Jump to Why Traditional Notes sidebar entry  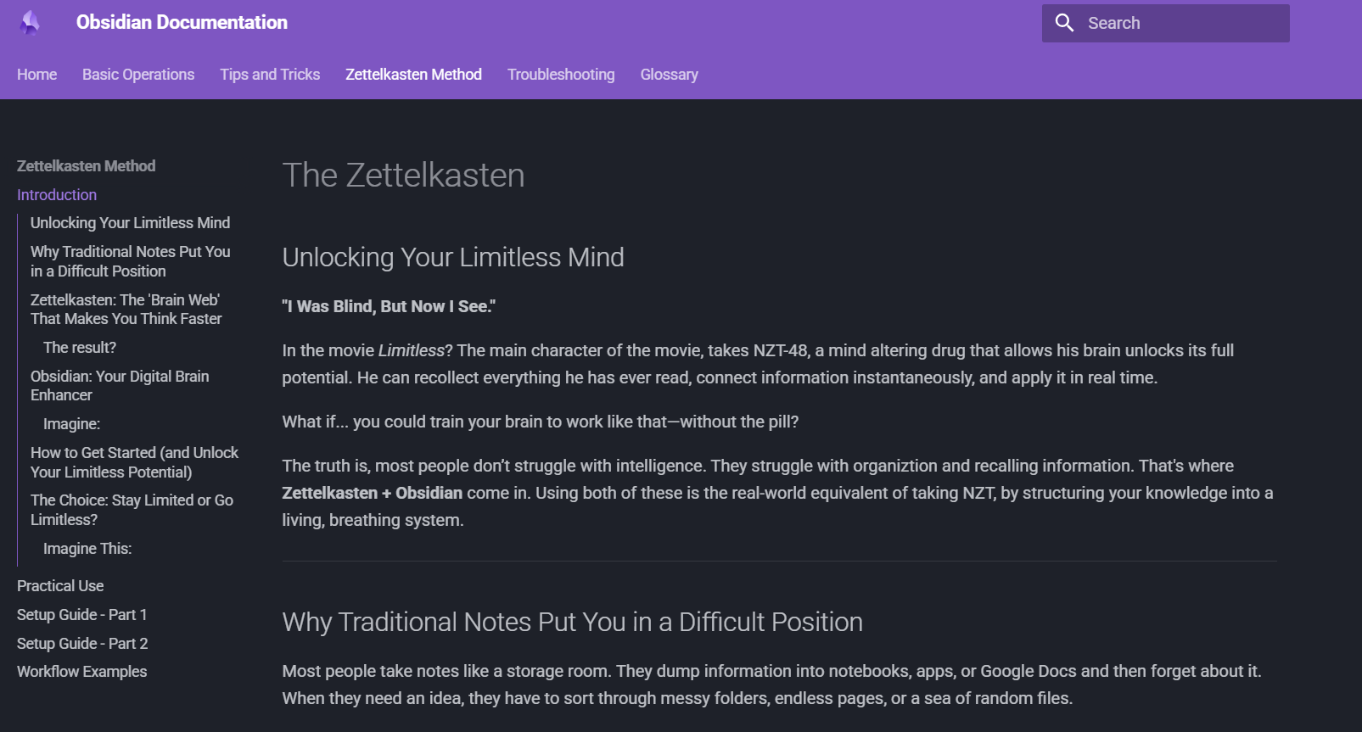130,261
